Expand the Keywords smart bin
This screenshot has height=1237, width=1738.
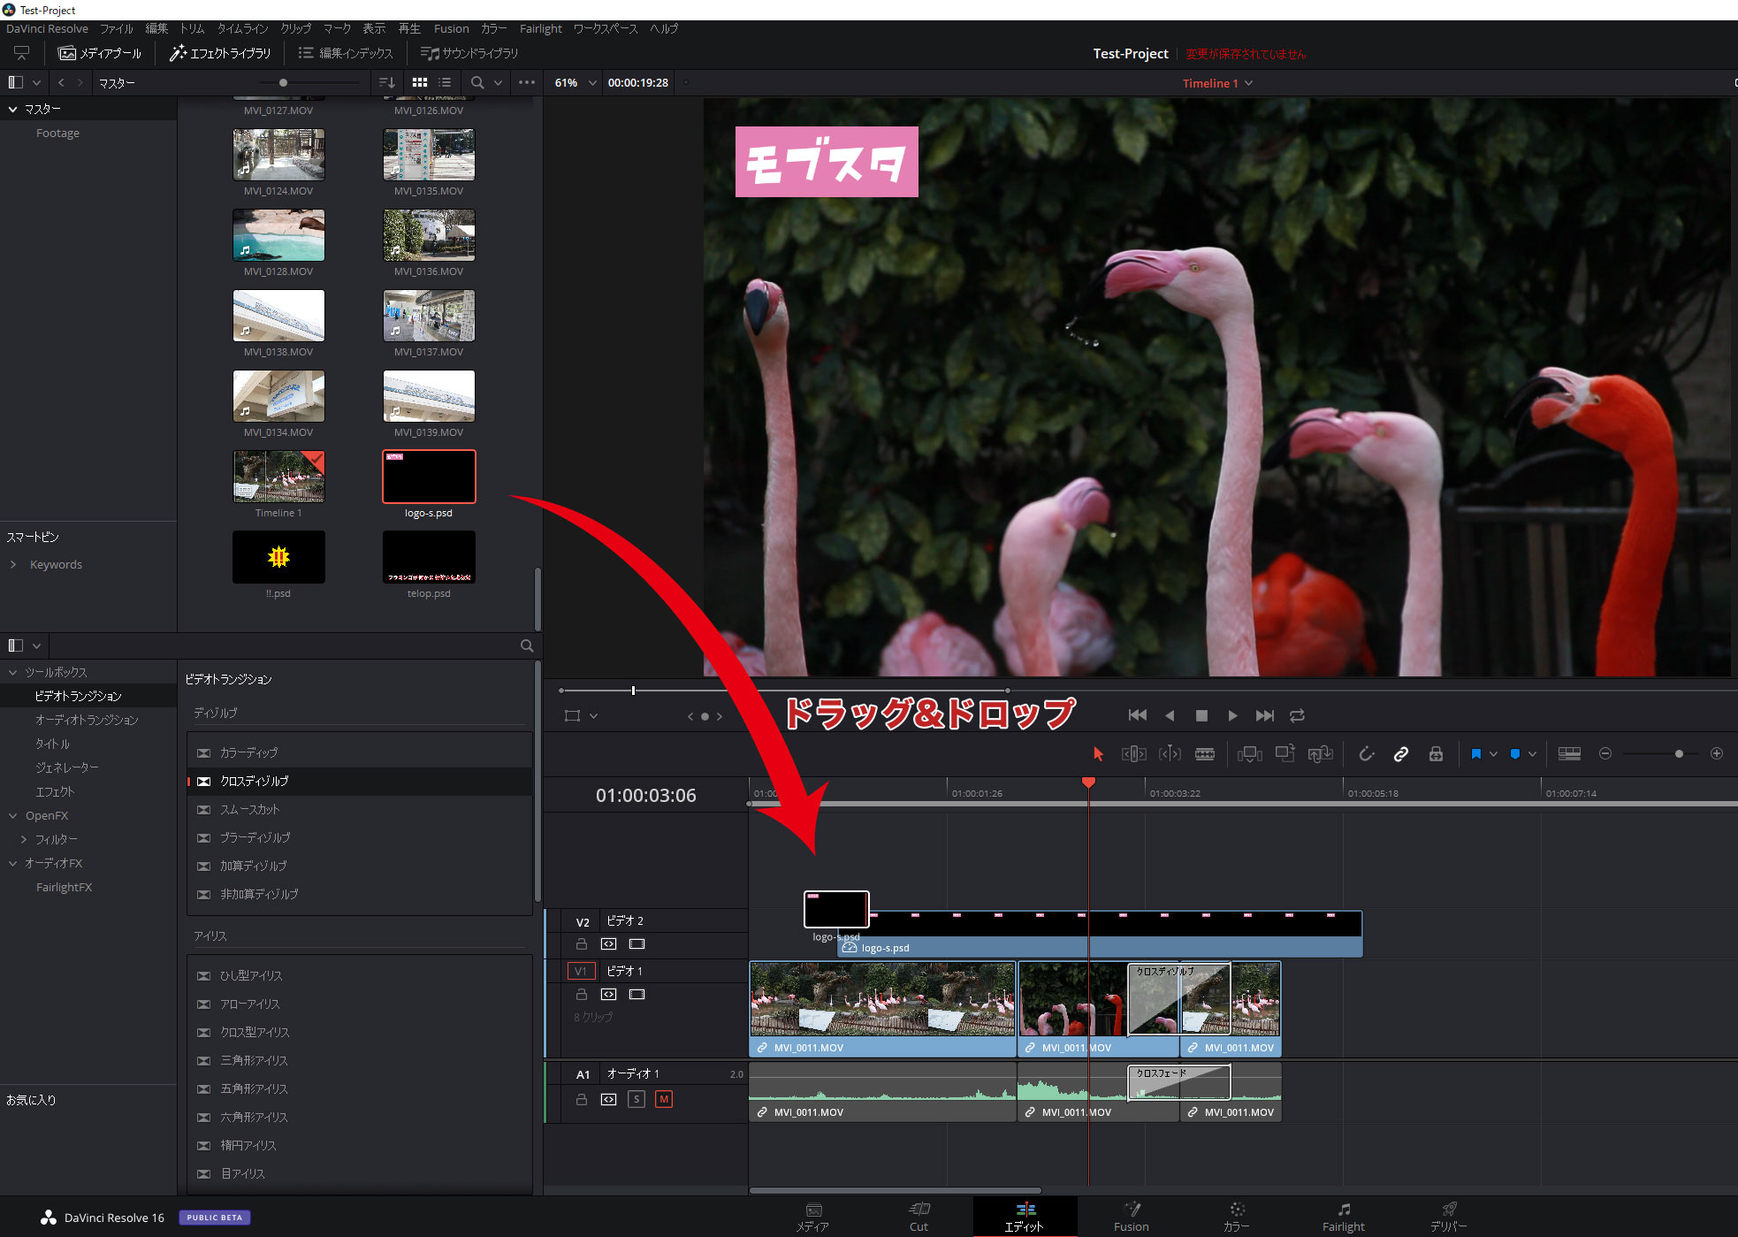click(x=13, y=564)
